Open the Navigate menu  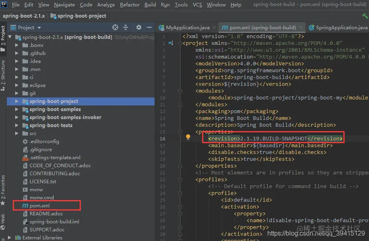point(64,4)
